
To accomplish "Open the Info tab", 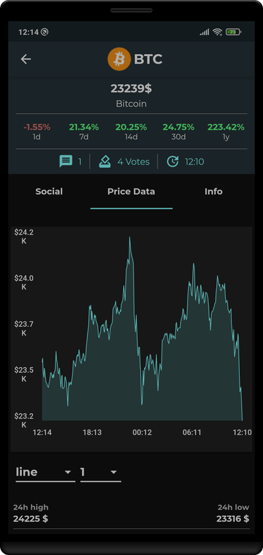I will (x=214, y=191).
